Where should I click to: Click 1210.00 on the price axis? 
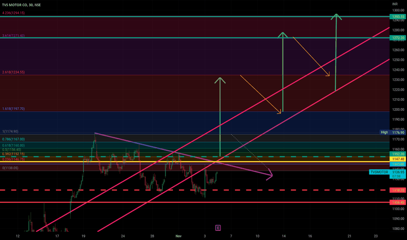click(x=398, y=99)
